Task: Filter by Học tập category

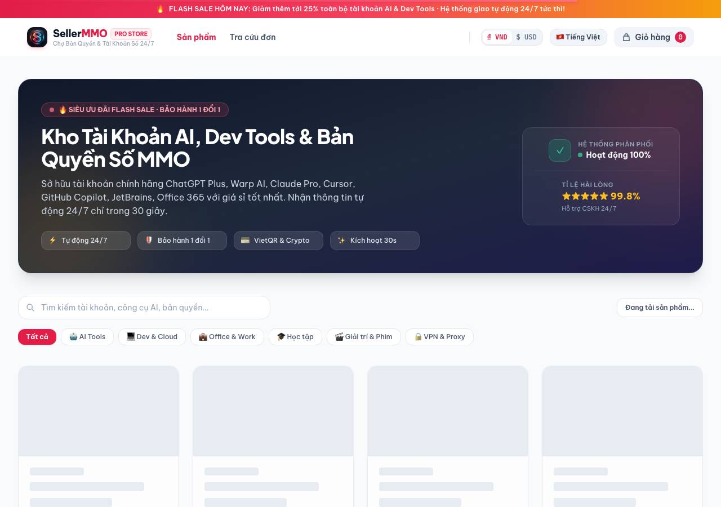Action: tap(295, 337)
